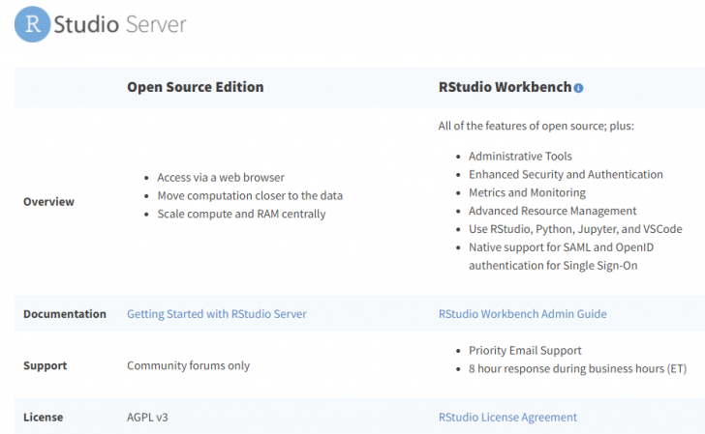
Task: Click 'Advanced Resource Management' bullet
Action: [553, 211]
